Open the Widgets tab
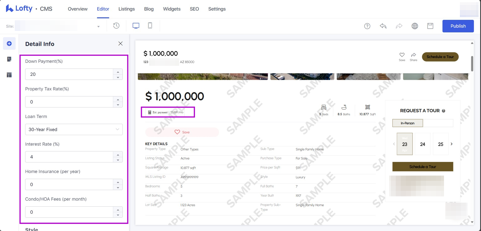Image resolution: width=481 pixels, height=231 pixels. pos(172,9)
